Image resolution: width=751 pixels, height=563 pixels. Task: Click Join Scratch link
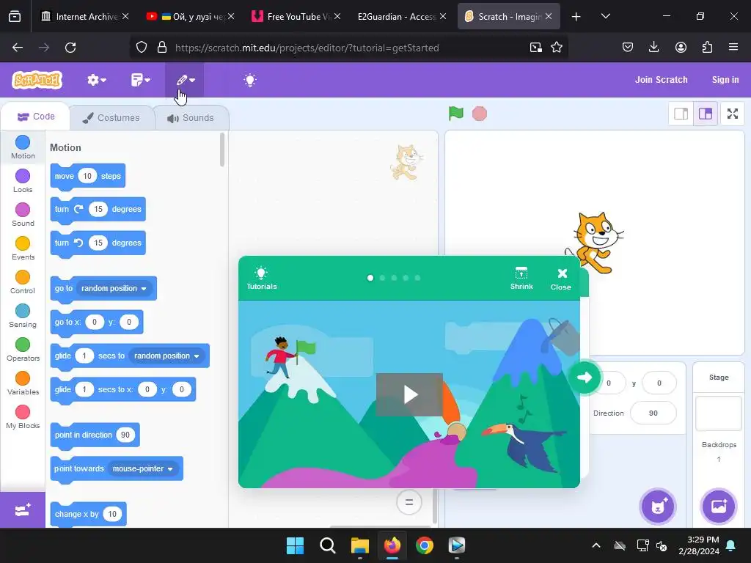pos(661,80)
